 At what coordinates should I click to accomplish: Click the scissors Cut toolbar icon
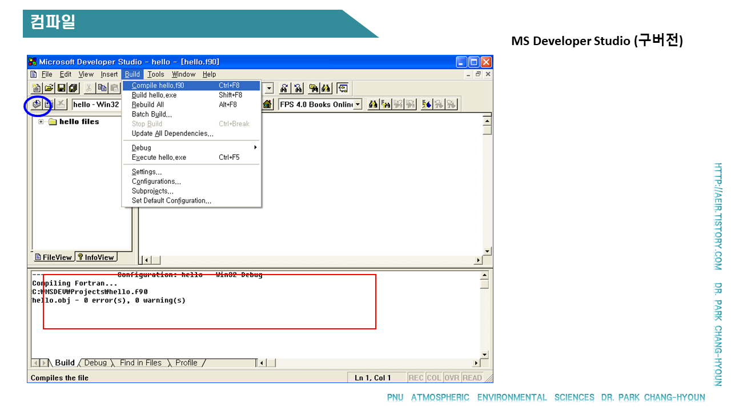(90, 88)
